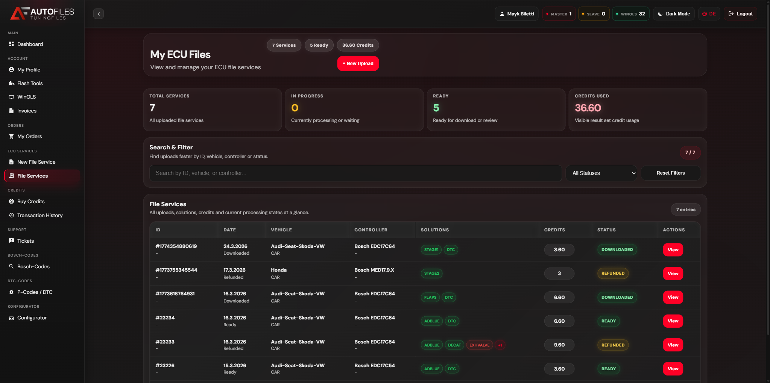The image size is (770, 383).
Task: Click the Reset Filters button
Action: tap(670, 173)
